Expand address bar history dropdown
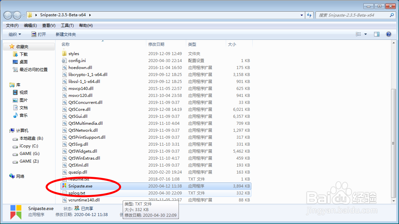The height and width of the screenshot is (224, 399). [x=302, y=15]
